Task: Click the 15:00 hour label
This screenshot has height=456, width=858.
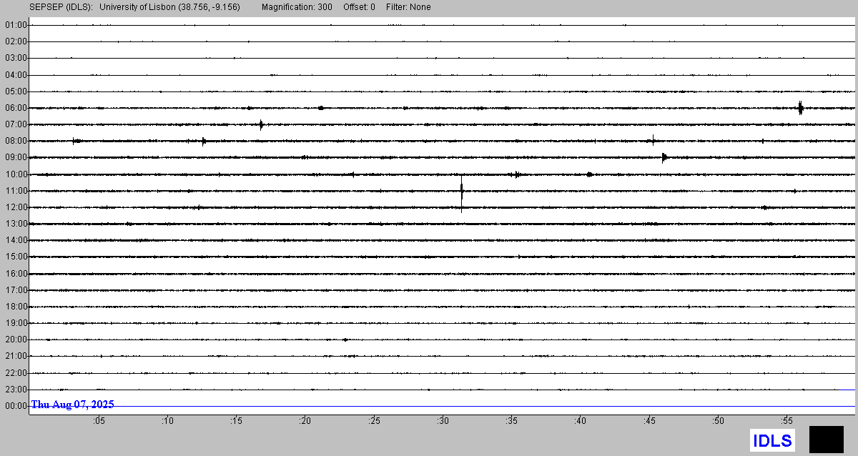Action: coord(15,257)
